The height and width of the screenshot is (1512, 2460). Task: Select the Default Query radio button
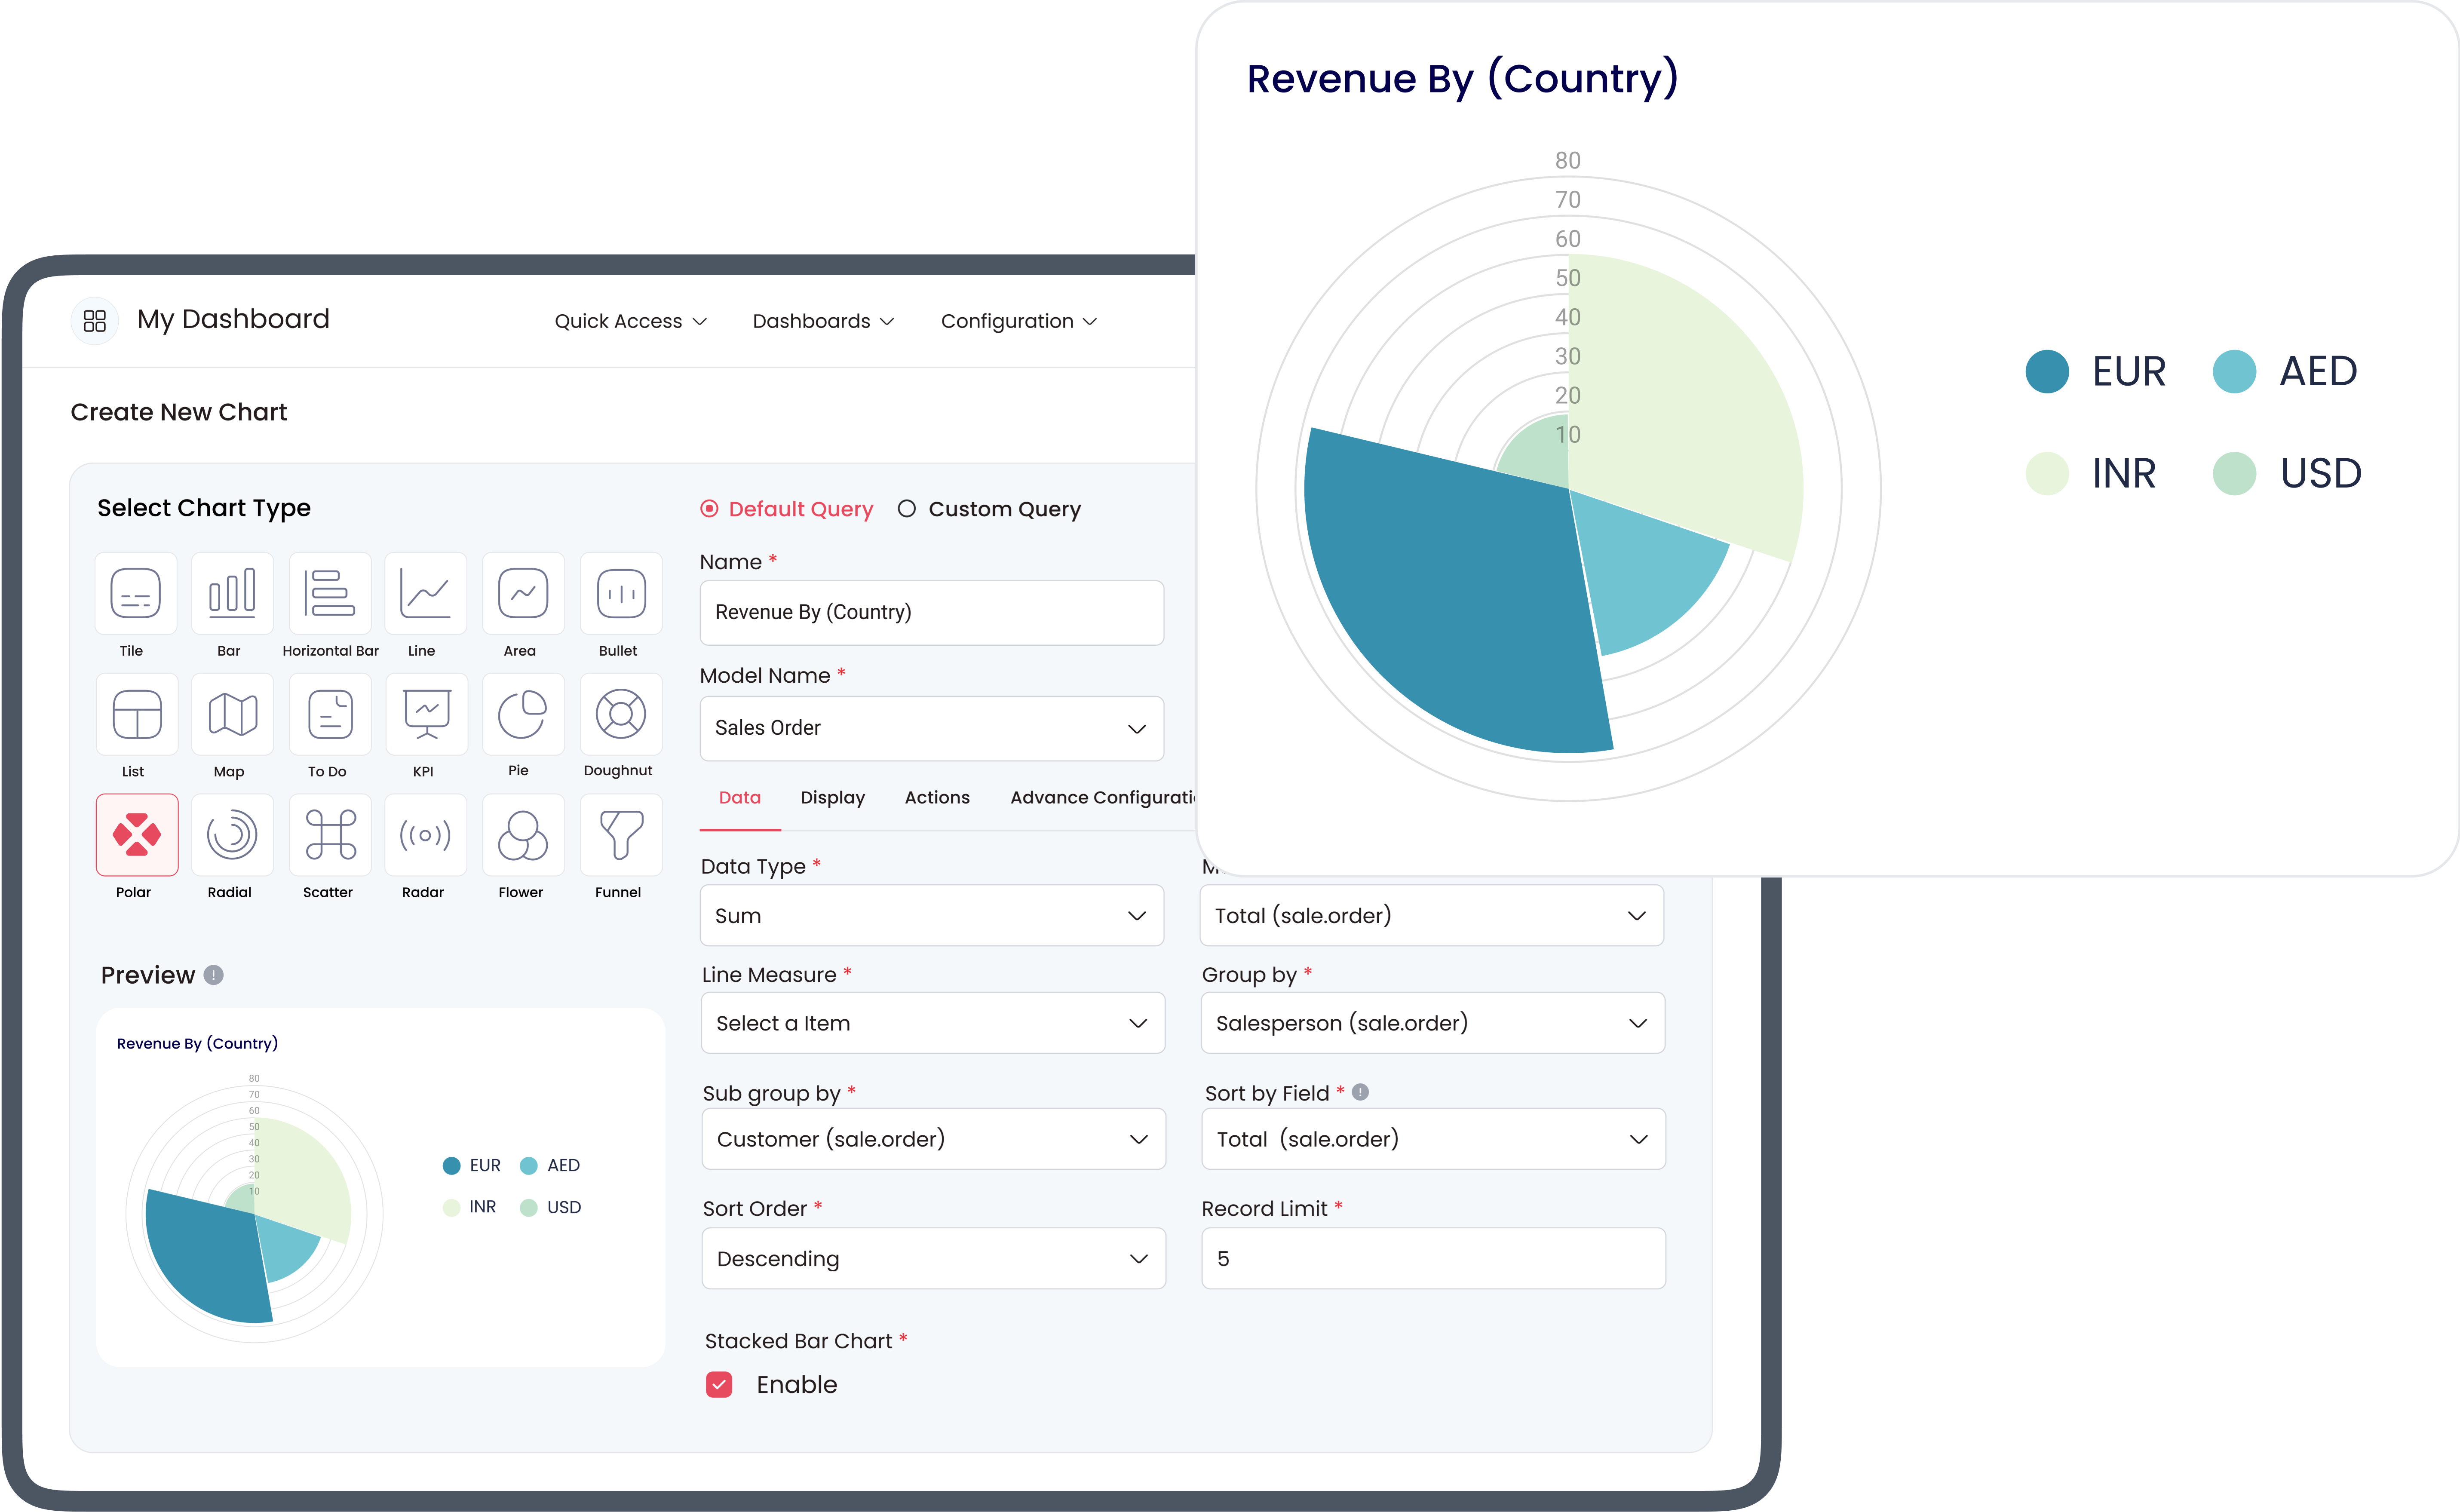[709, 509]
